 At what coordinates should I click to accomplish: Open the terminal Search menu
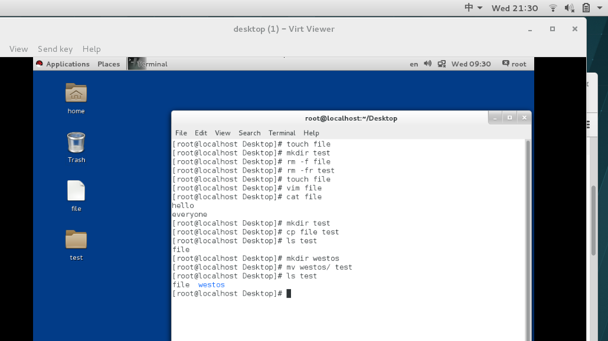pos(249,133)
